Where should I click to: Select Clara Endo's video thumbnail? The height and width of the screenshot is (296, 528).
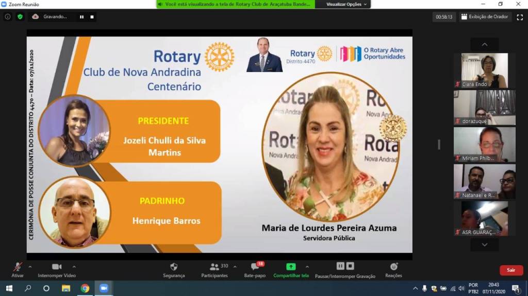484,71
